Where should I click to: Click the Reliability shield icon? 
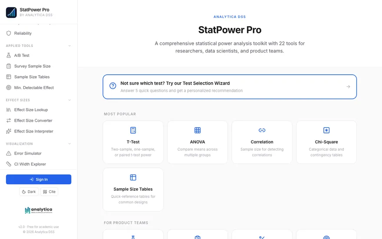click(9, 33)
